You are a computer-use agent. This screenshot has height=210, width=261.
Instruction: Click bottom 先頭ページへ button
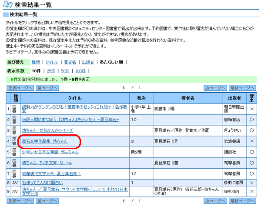(x=20, y=201)
